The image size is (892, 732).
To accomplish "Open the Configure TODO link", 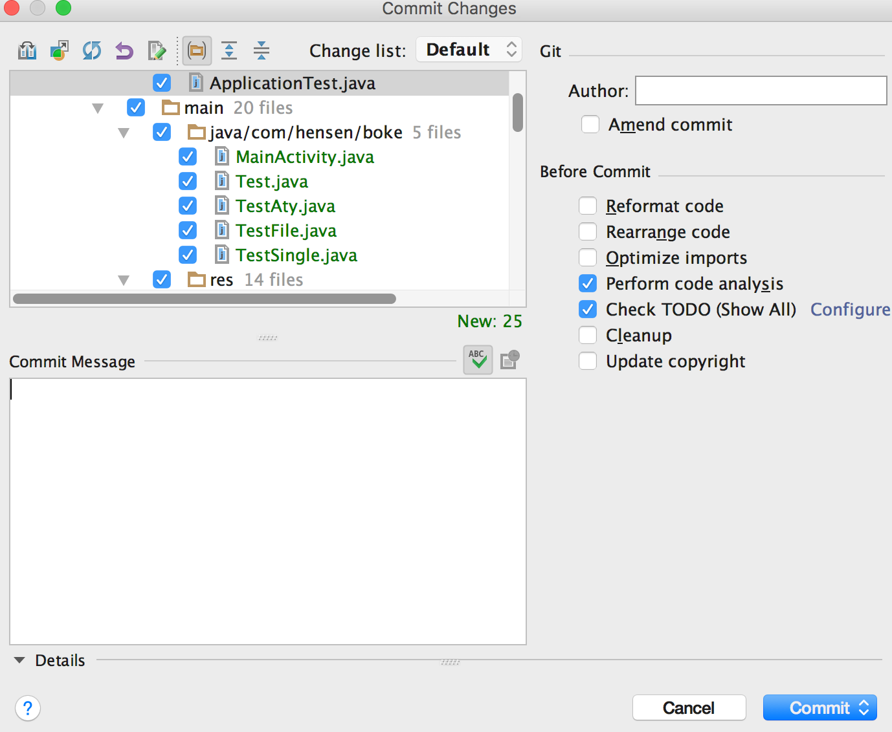I will tap(851, 310).
